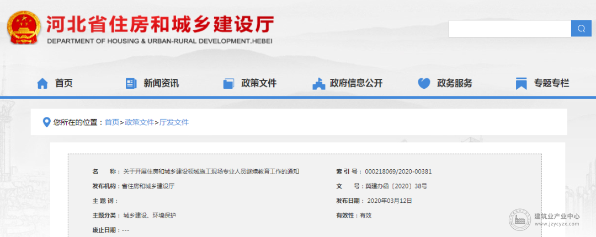The image size is (596, 237).
Task: Open the 新闻资讯 navigation item
Action: [x=161, y=83]
